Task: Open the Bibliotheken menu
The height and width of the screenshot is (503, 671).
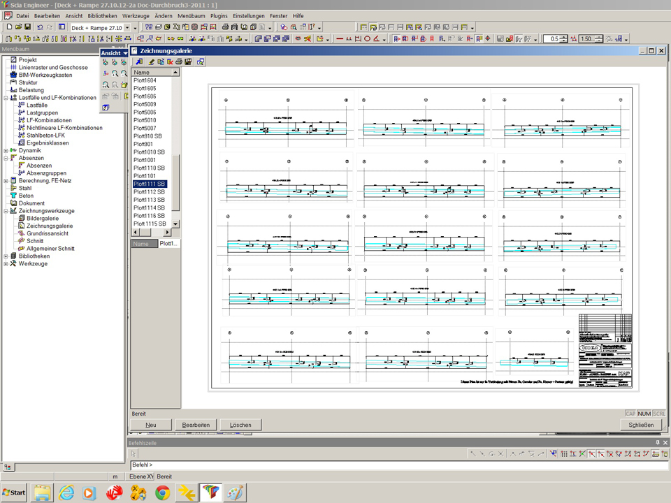Action: 102,15
